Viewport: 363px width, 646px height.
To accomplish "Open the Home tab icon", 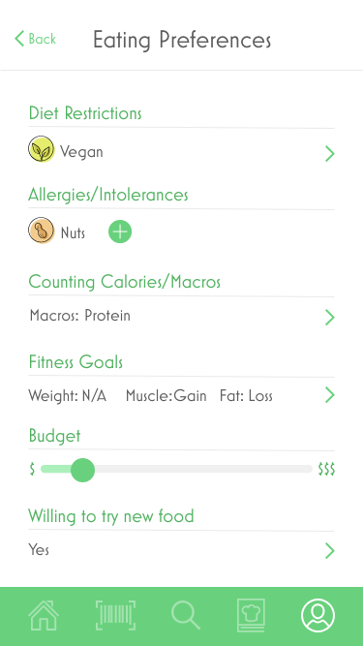I will [x=44, y=615].
